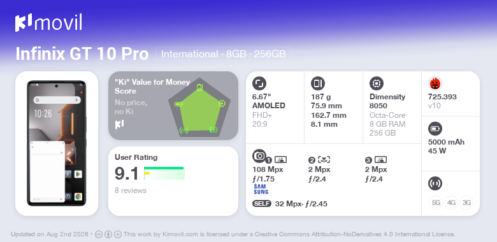Click the AnTuTu benchmark red icon
Viewport: 497px width, 242px height.
[435, 83]
